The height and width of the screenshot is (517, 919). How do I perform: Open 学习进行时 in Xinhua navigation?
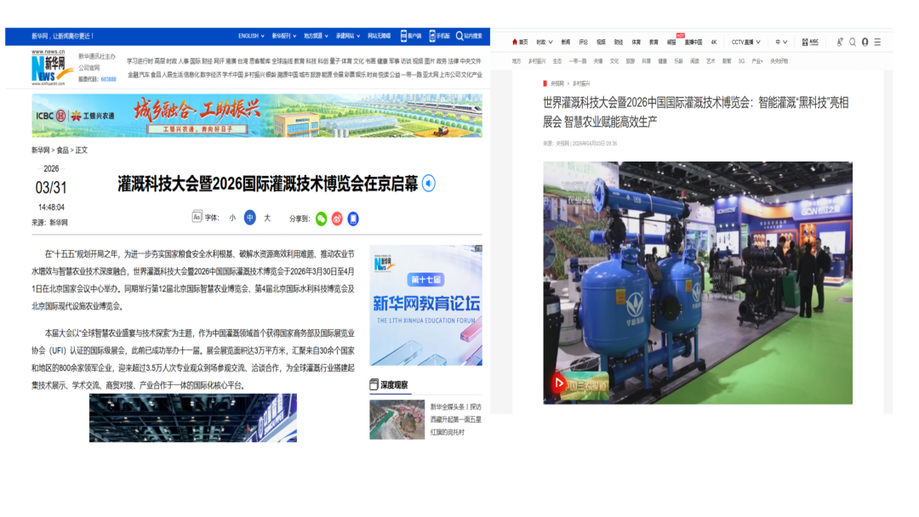pyautogui.click(x=140, y=61)
